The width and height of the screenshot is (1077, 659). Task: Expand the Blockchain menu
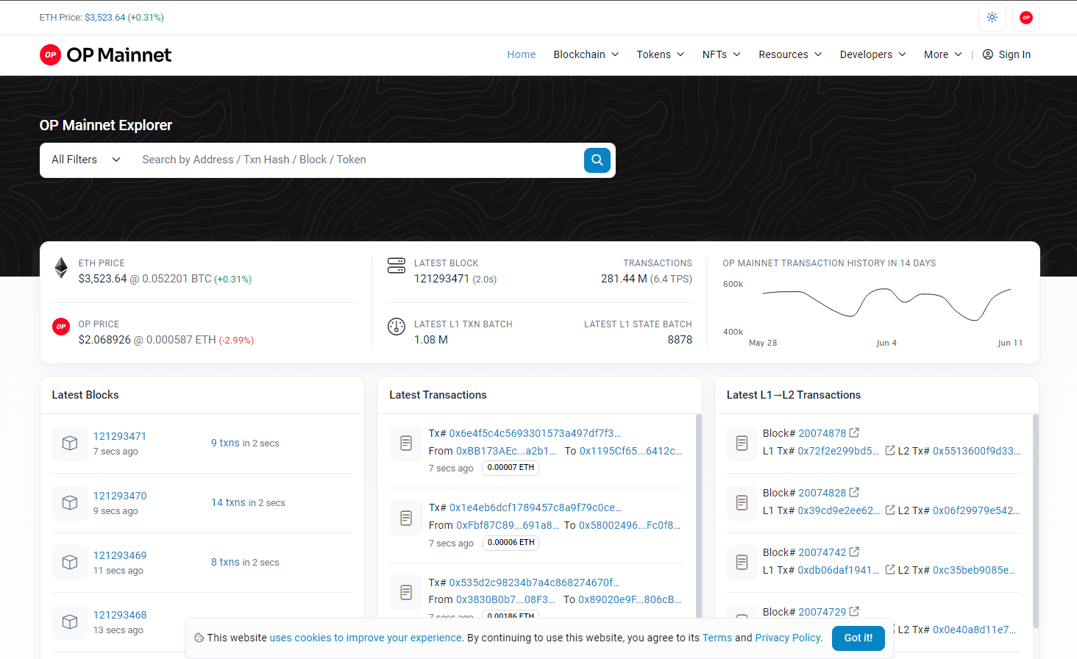point(586,54)
